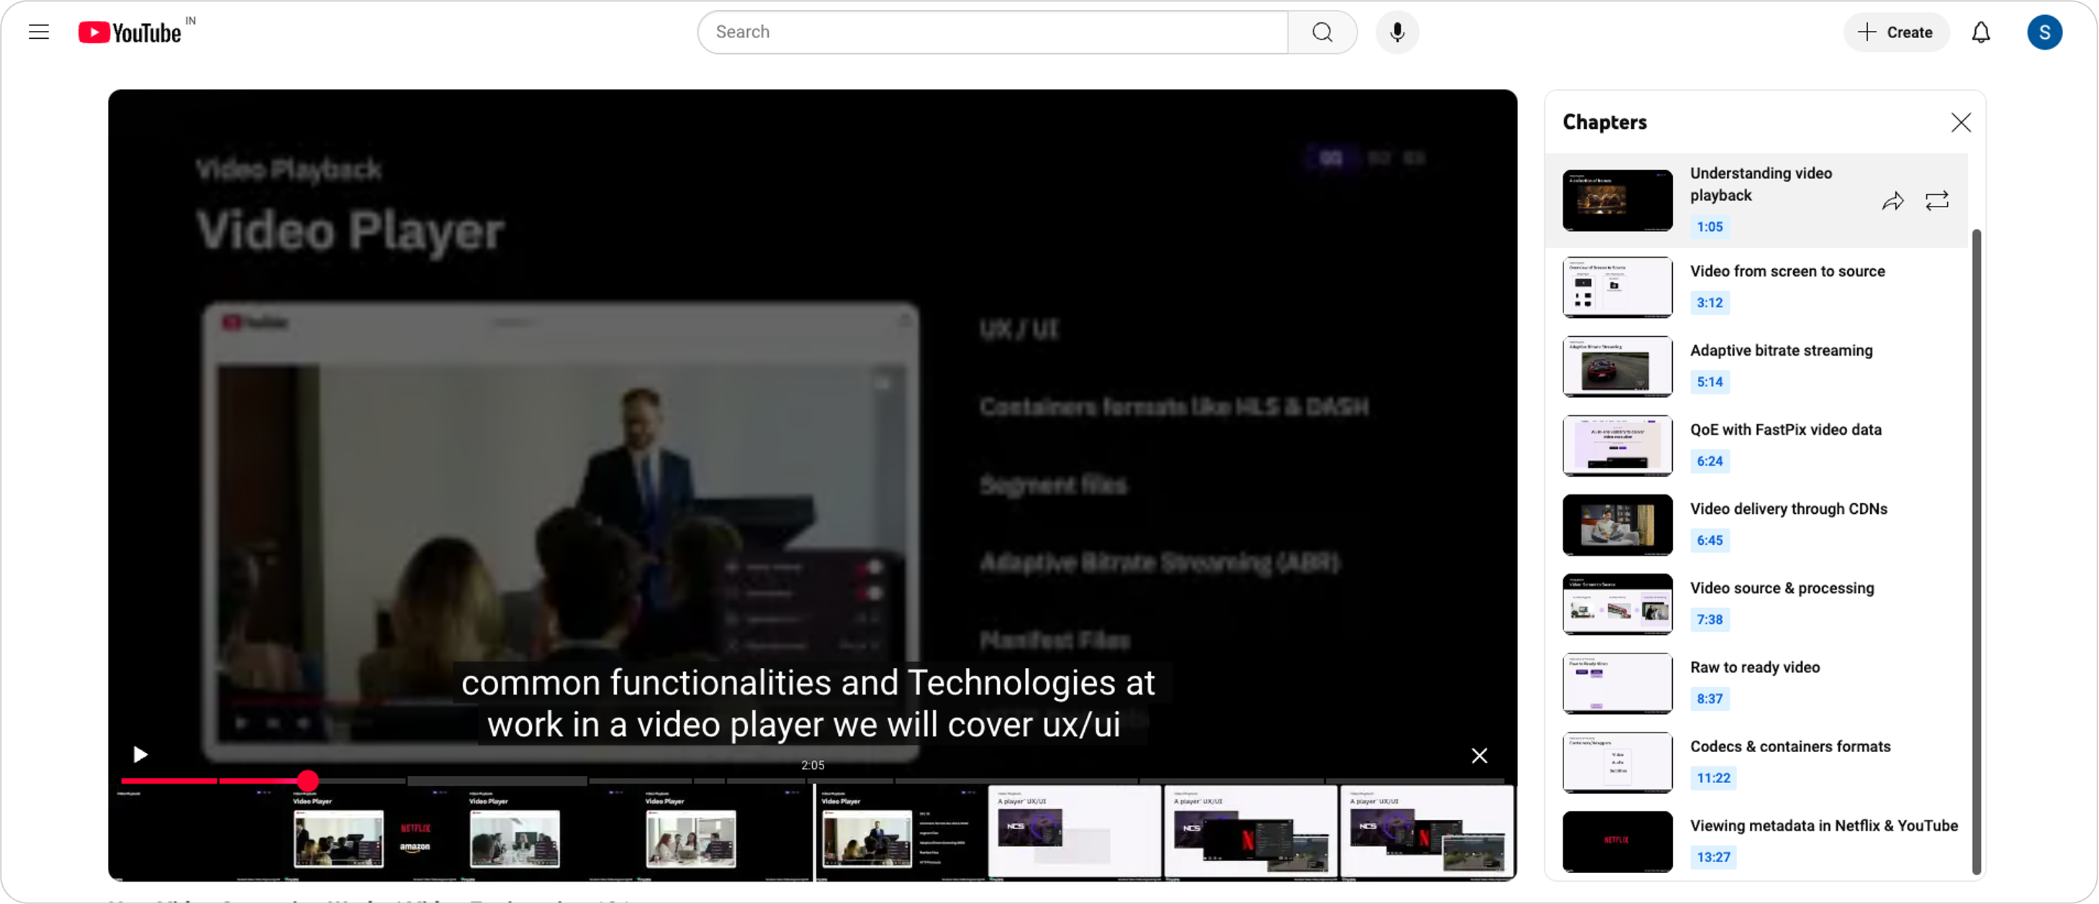Jump to QoE with FastPix video data chapter
Image resolution: width=2099 pixels, height=904 pixels.
coord(1757,445)
